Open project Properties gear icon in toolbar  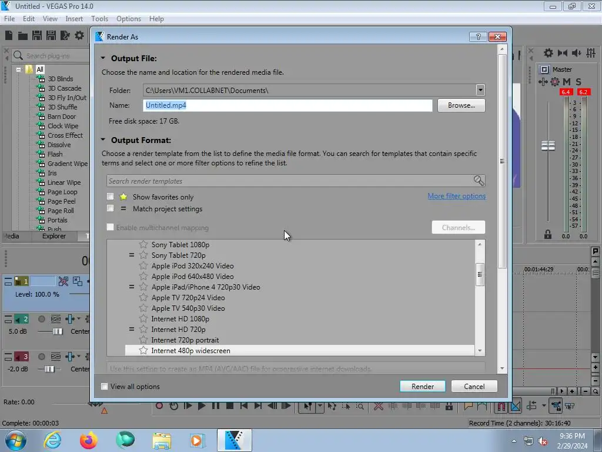[79, 36]
